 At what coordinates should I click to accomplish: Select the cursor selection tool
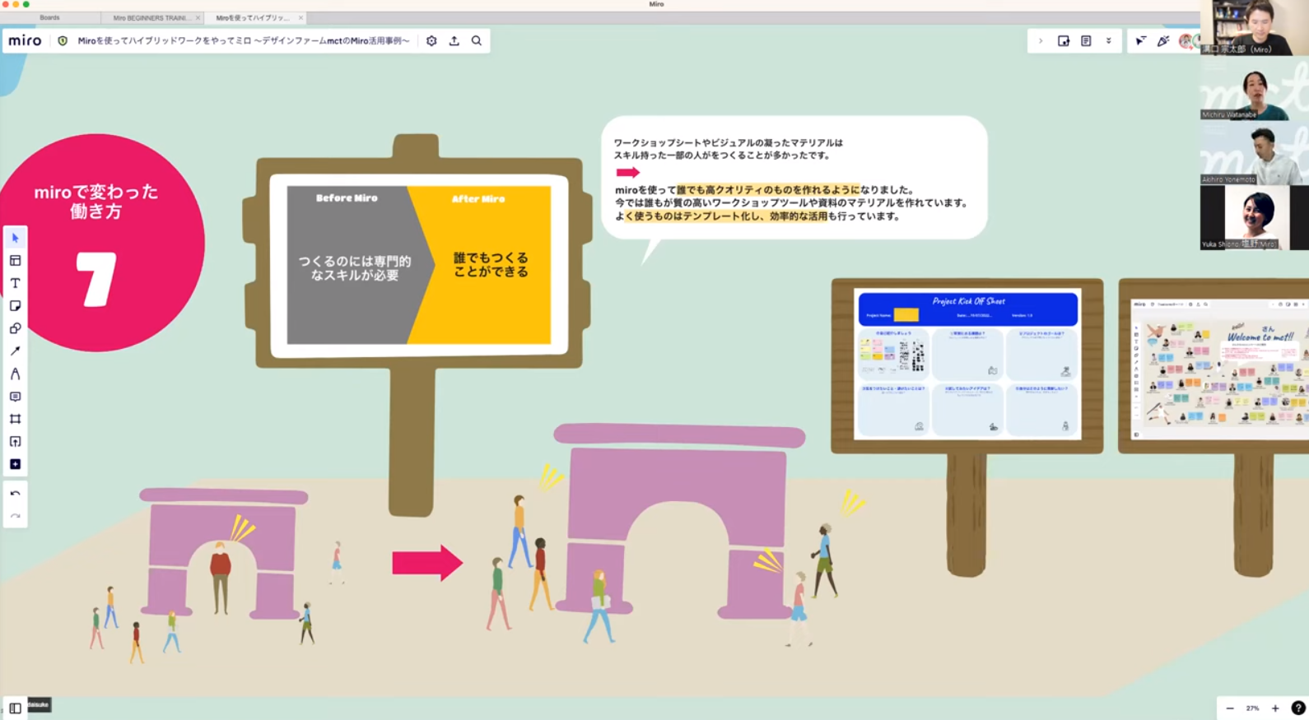pos(15,238)
